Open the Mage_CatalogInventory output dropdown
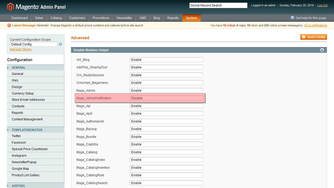 [x=166, y=168]
